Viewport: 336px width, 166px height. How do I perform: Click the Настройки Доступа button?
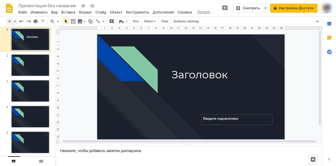point(294,8)
